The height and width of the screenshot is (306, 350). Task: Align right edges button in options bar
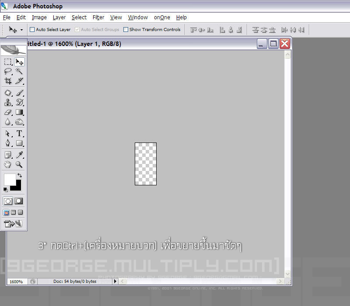coord(239,30)
